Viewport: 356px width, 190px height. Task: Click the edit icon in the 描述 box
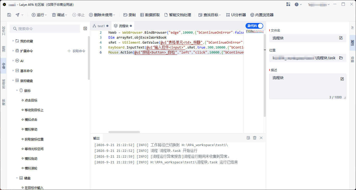click(x=342, y=79)
